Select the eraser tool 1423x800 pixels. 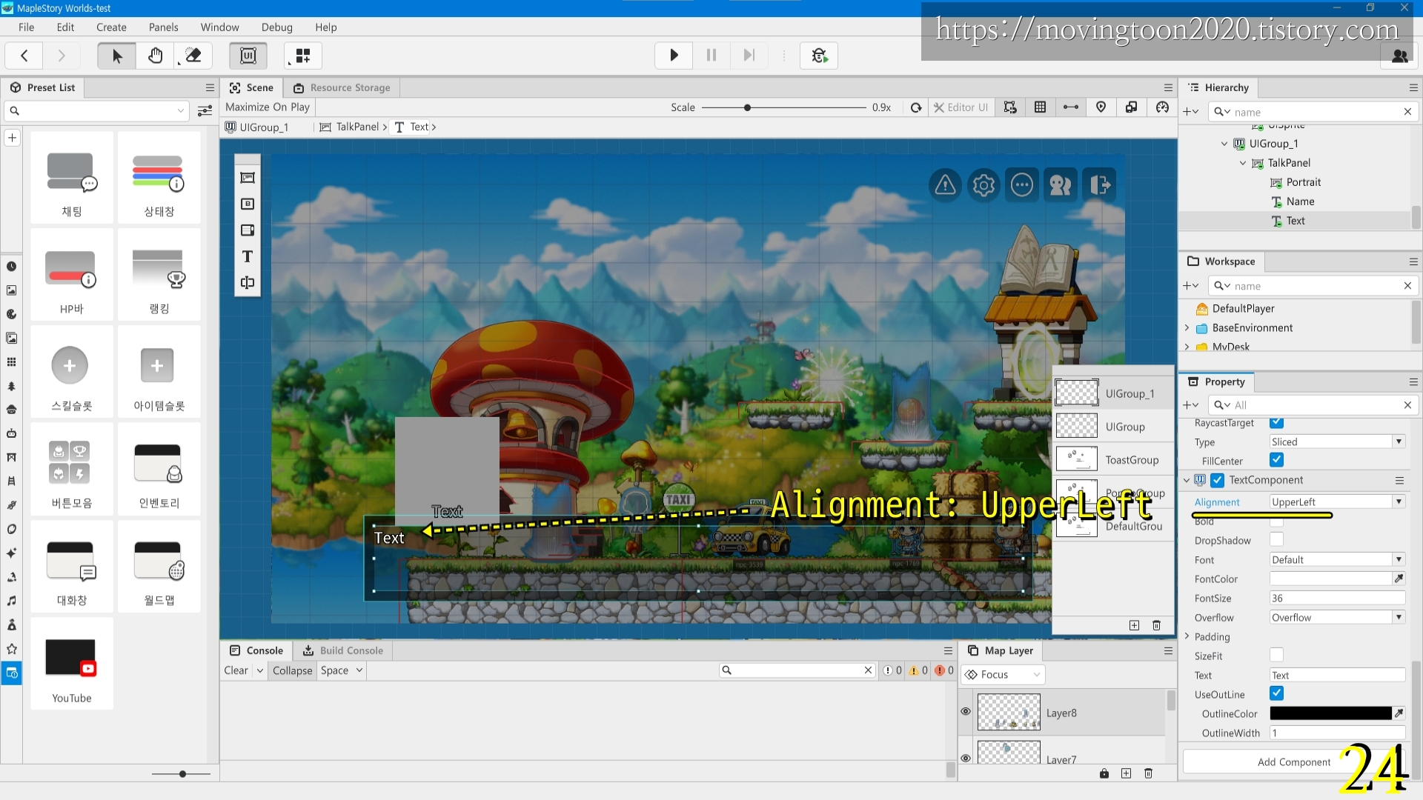193,56
